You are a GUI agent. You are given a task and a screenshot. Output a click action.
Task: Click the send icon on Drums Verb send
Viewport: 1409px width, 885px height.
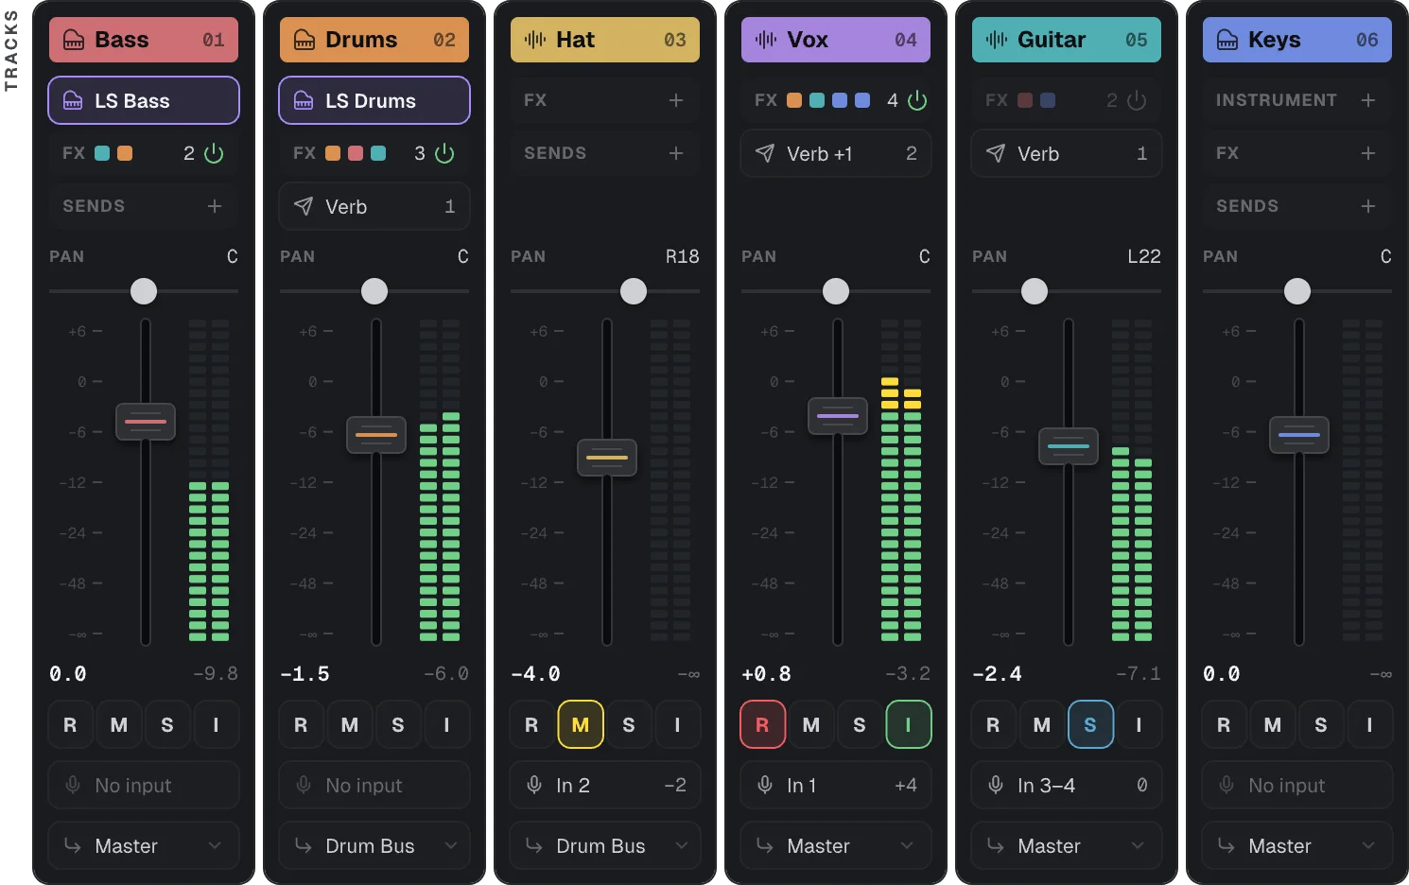click(304, 206)
